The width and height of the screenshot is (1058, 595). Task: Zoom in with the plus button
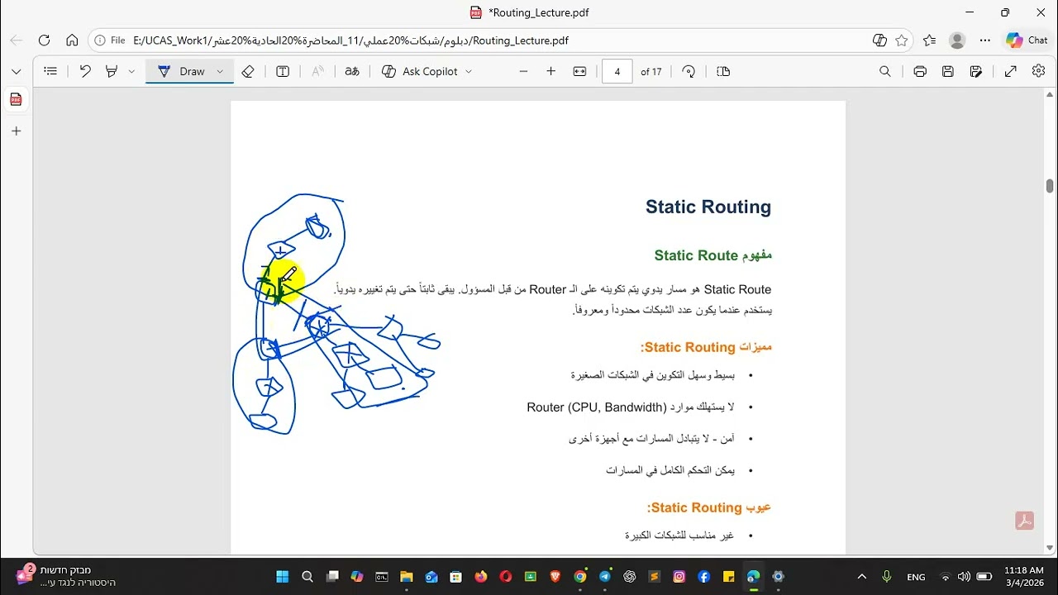pos(551,72)
